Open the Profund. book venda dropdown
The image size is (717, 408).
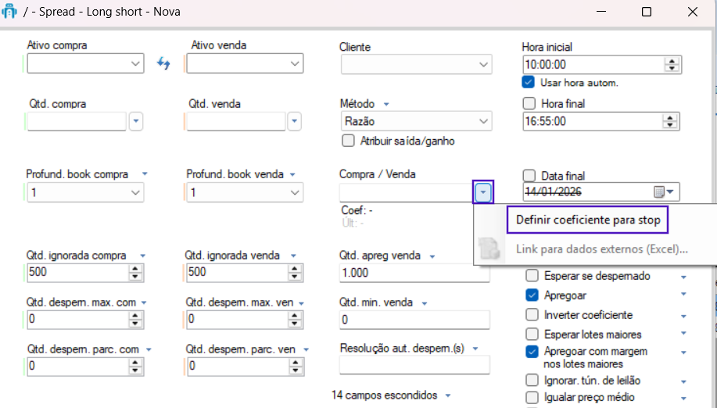(x=295, y=192)
